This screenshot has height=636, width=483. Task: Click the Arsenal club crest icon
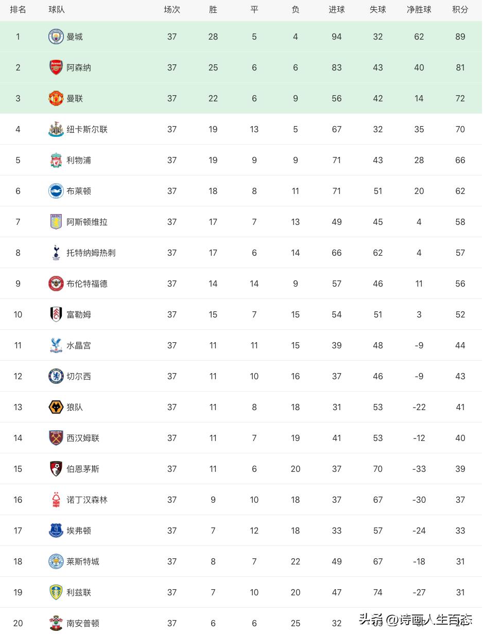[x=56, y=67]
